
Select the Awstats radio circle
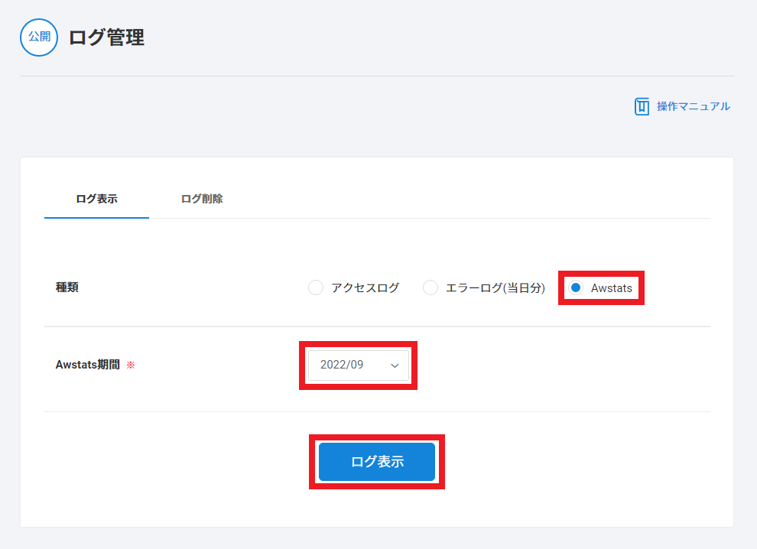[x=576, y=288]
